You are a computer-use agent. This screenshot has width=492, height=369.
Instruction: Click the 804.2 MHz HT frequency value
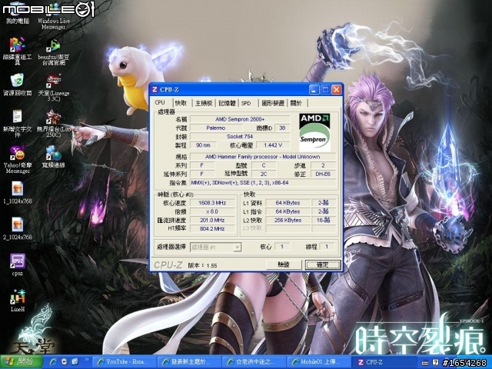[x=212, y=229]
